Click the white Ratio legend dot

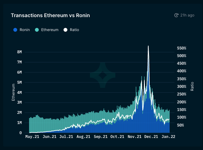[65, 30]
